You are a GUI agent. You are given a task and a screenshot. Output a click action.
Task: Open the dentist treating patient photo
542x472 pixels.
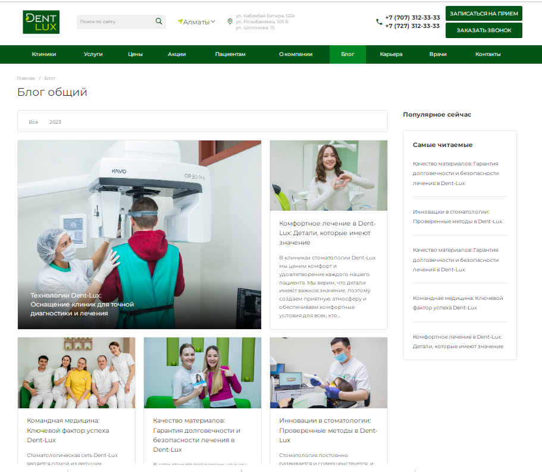tap(328, 373)
